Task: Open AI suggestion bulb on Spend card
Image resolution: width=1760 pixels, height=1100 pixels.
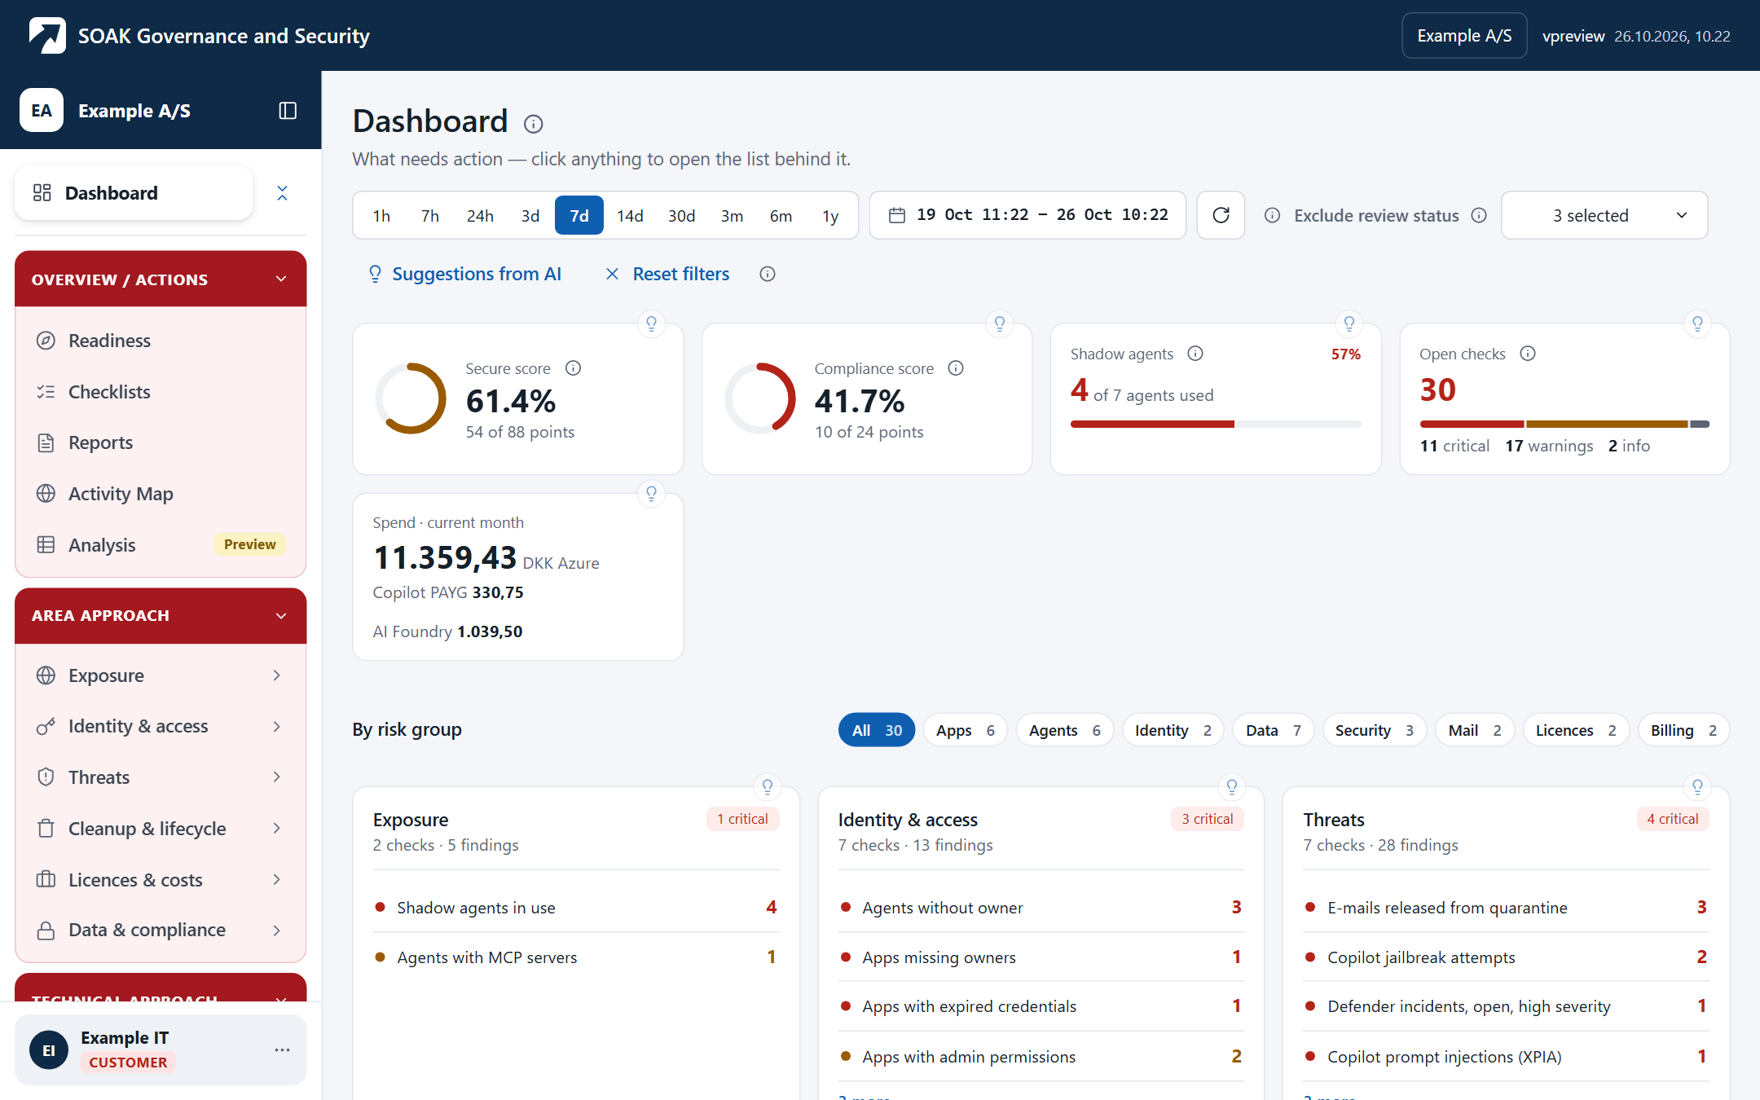Action: tap(651, 493)
